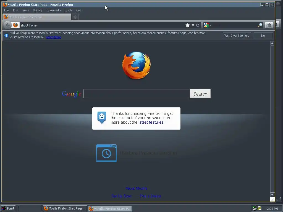This screenshot has height=212, width=283.
Task: Open the Help menu
Action: click(79, 10)
